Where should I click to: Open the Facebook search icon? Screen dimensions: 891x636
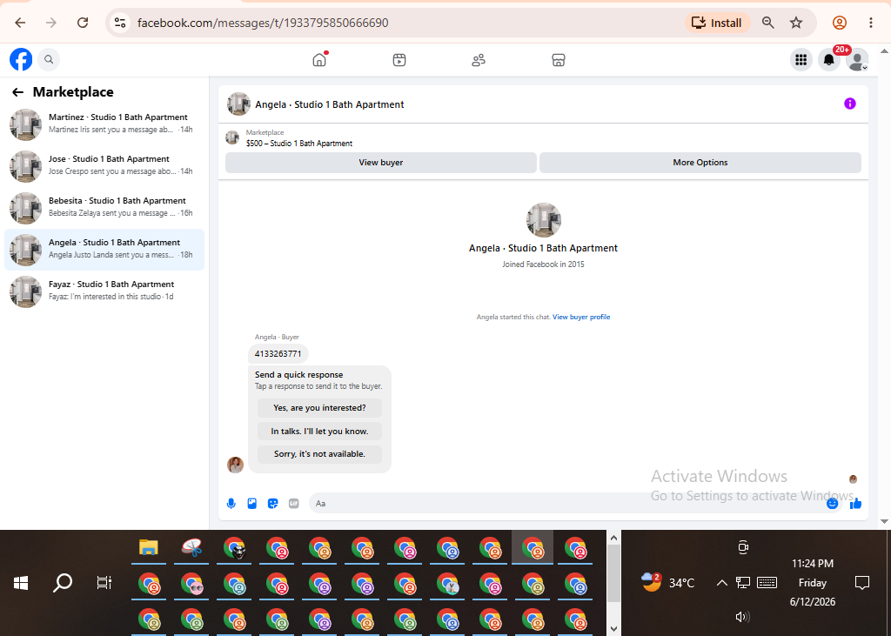coord(49,59)
